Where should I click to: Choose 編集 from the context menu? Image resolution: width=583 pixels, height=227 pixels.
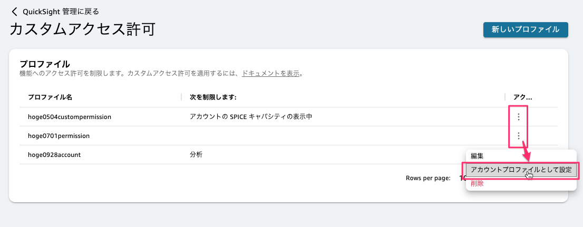coord(477,156)
